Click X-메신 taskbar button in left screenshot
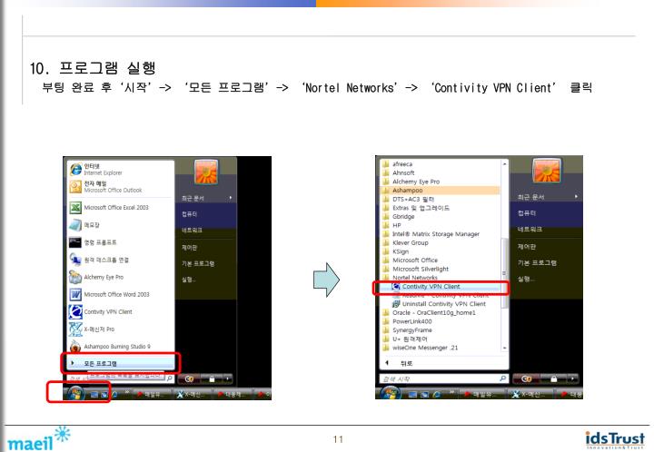The width and height of the screenshot is (654, 452). coord(192,394)
